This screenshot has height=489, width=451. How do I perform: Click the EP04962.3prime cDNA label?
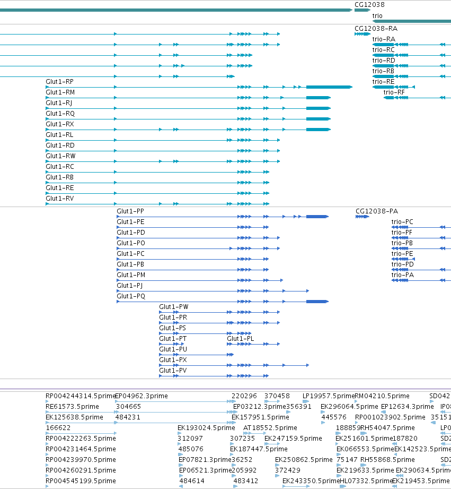142,396
